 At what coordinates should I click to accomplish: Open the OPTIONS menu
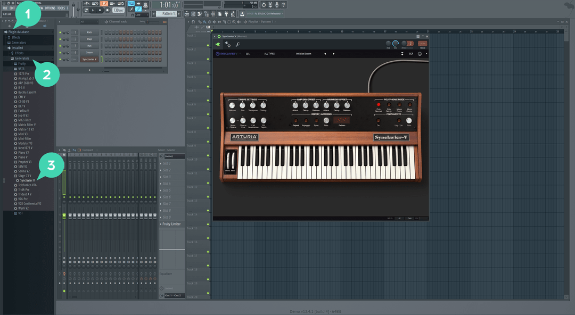point(51,8)
